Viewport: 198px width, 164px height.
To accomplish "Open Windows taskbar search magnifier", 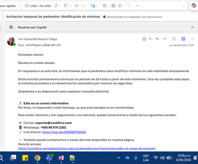I will [x=1, y=158].
